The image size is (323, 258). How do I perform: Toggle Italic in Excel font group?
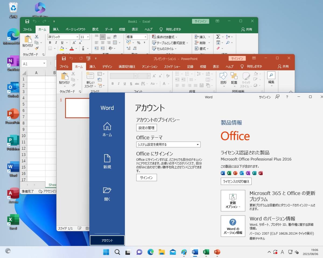pos(56,43)
